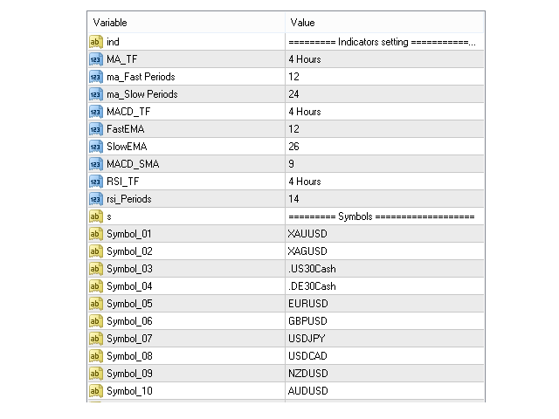Open the MACD_TF 4 Hours value dropdown
The width and height of the screenshot is (559, 419).
coord(383,112)
